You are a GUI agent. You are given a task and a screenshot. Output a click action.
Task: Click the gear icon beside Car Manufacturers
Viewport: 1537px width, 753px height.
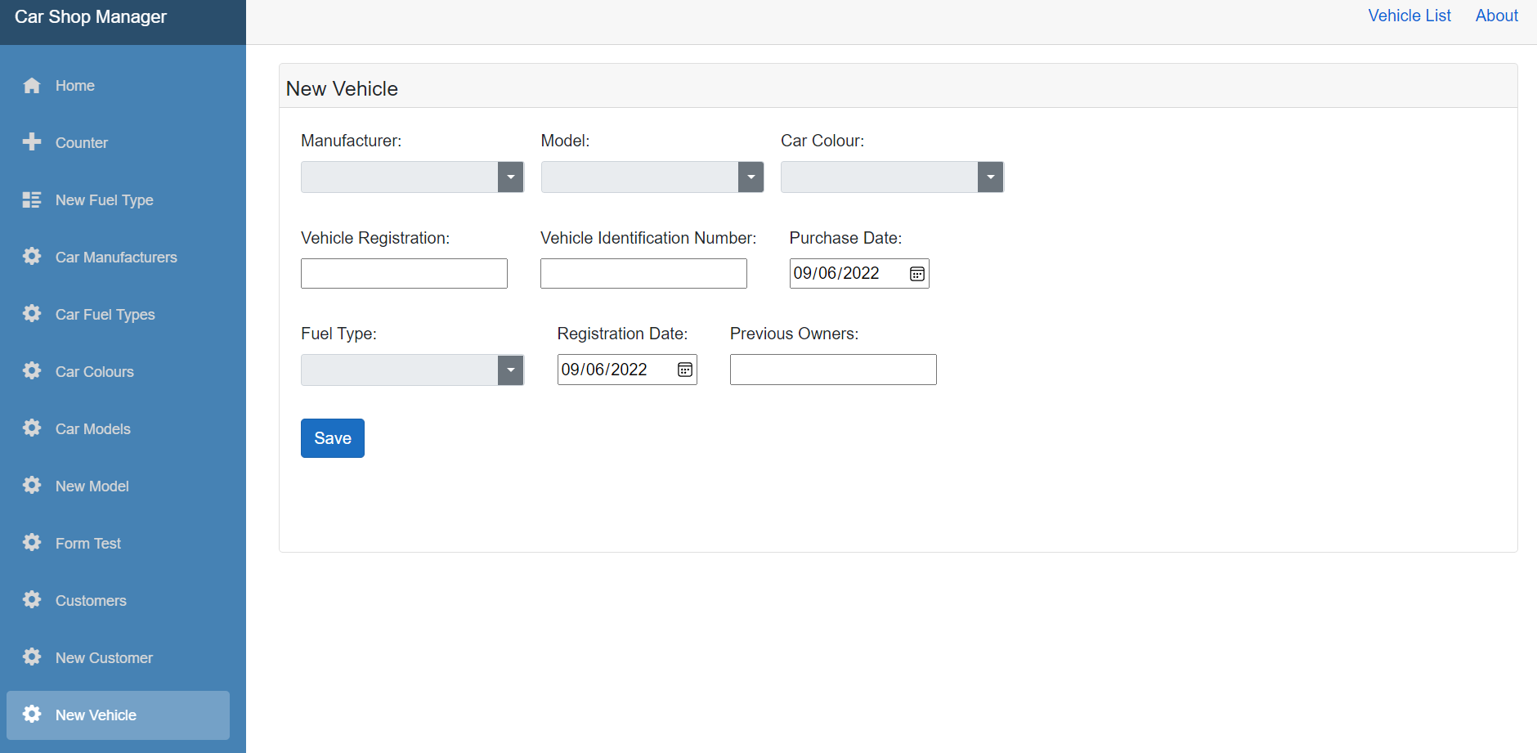click(32, 257)
